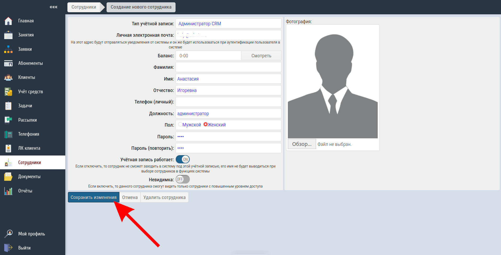Toggle the Невидимка switch
The width and height of the screenshot is (501, 255).
pos(183,179)
